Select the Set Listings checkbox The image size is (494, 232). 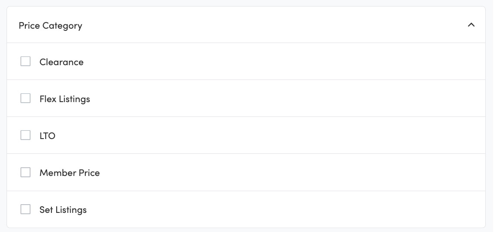point(26,209)
